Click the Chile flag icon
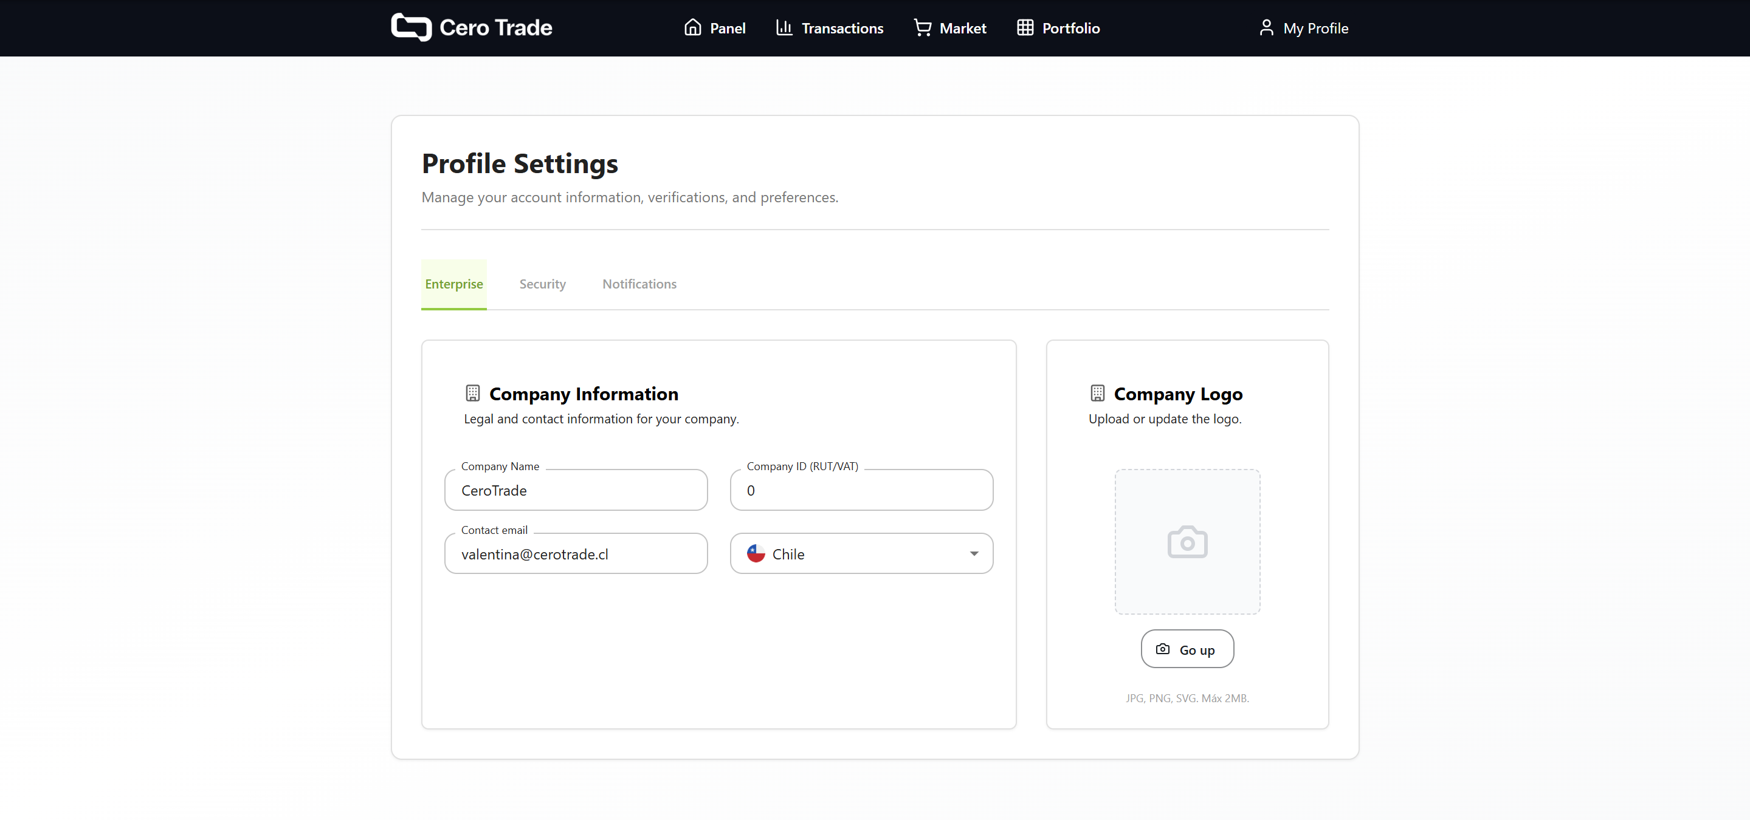The width and height of the screenshot is (1750, 820). [756, 553]
